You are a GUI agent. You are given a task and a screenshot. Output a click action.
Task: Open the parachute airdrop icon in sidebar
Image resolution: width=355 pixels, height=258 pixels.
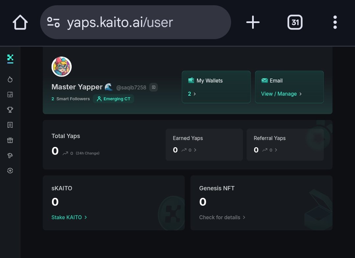[x=10, y=155]
